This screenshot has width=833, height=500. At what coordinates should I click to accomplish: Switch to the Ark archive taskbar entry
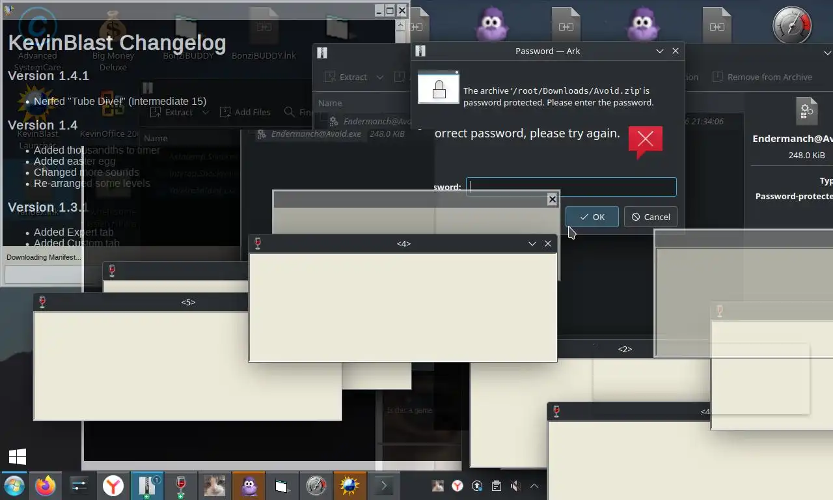(147, 486)
